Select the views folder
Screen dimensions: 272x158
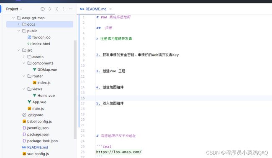[x=37, y=89]
